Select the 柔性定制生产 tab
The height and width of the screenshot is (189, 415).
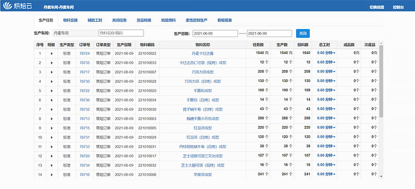coord(197,20)
